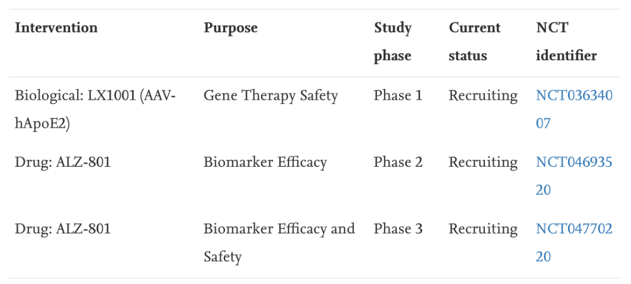Screen dimensions: 631x284
Task: Click the Biomarker Efficacy purpose in Phase 2 row
Action: tap(265, 162)
